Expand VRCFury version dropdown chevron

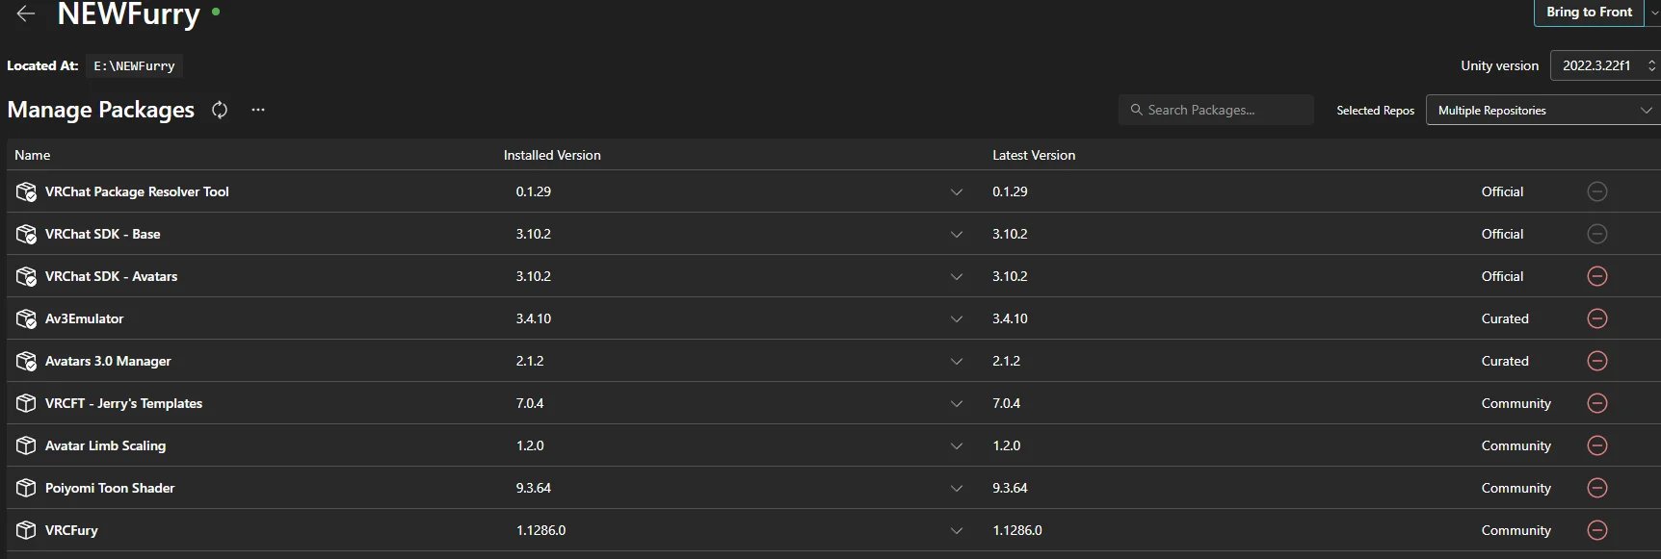click(x=956, y=530)
